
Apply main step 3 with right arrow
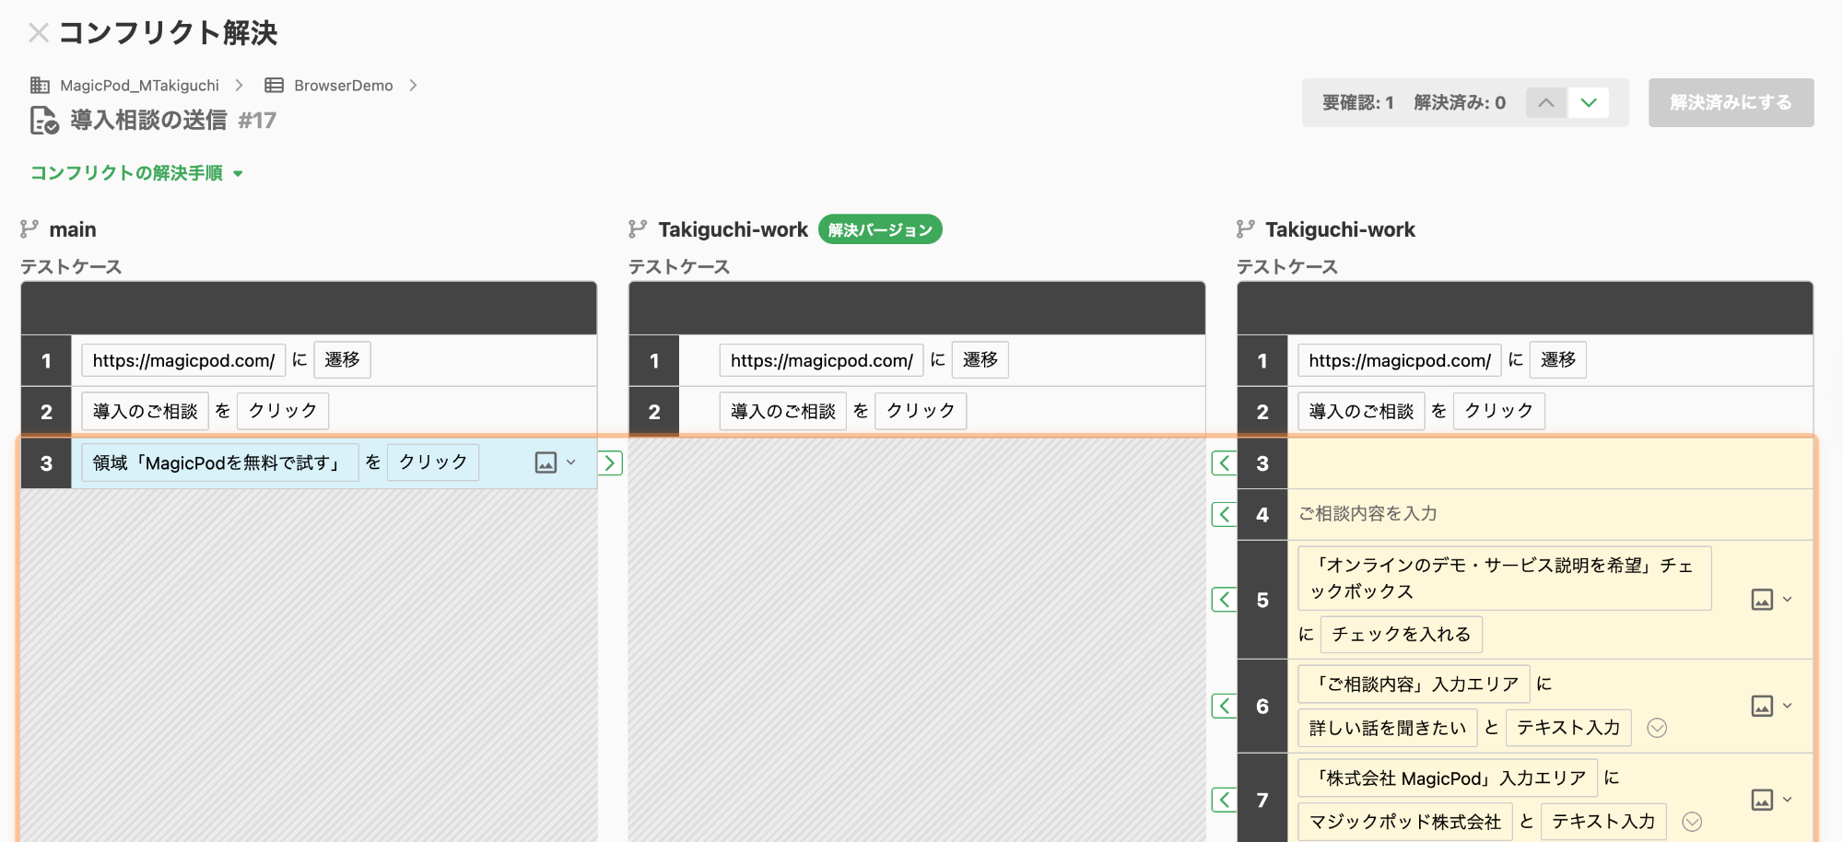tap(610, 462)
